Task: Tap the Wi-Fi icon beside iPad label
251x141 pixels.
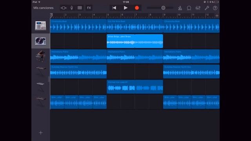Action: point(39,2)
